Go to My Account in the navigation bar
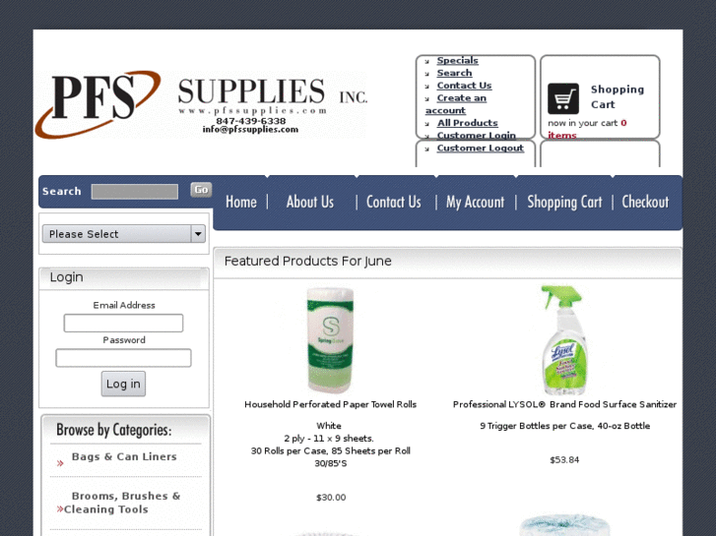Image resolution: width=716 pixels, height=536 pixels. [476, 202]
